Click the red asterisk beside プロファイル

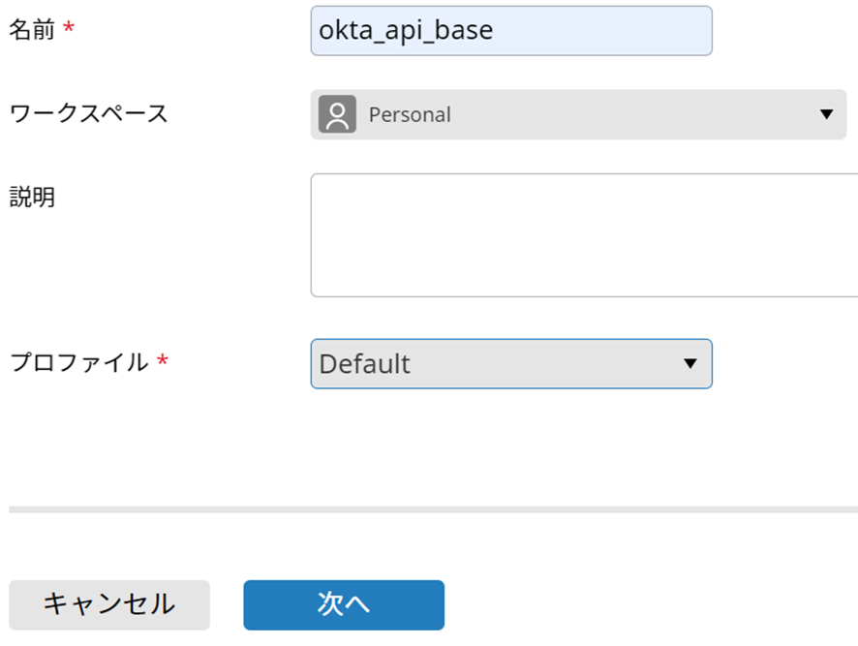click(162, 363)
